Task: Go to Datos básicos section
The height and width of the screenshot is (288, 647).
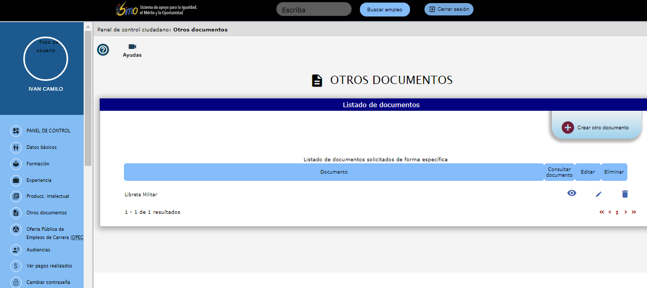Action: click(x=41, y=147)
